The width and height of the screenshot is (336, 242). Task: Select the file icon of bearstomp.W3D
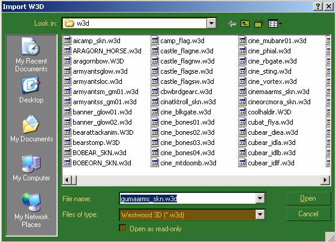pyautogui.click(x=67, y=143)
